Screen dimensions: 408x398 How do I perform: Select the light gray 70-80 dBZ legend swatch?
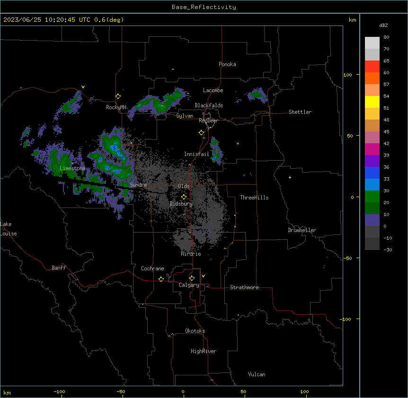click(372, 43)
